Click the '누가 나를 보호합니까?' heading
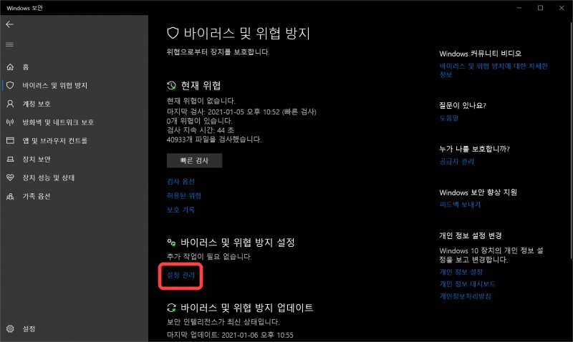The image size is (573, 342). [474, 149]
